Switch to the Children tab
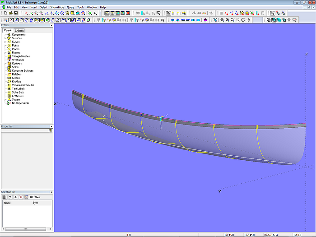 19,31
